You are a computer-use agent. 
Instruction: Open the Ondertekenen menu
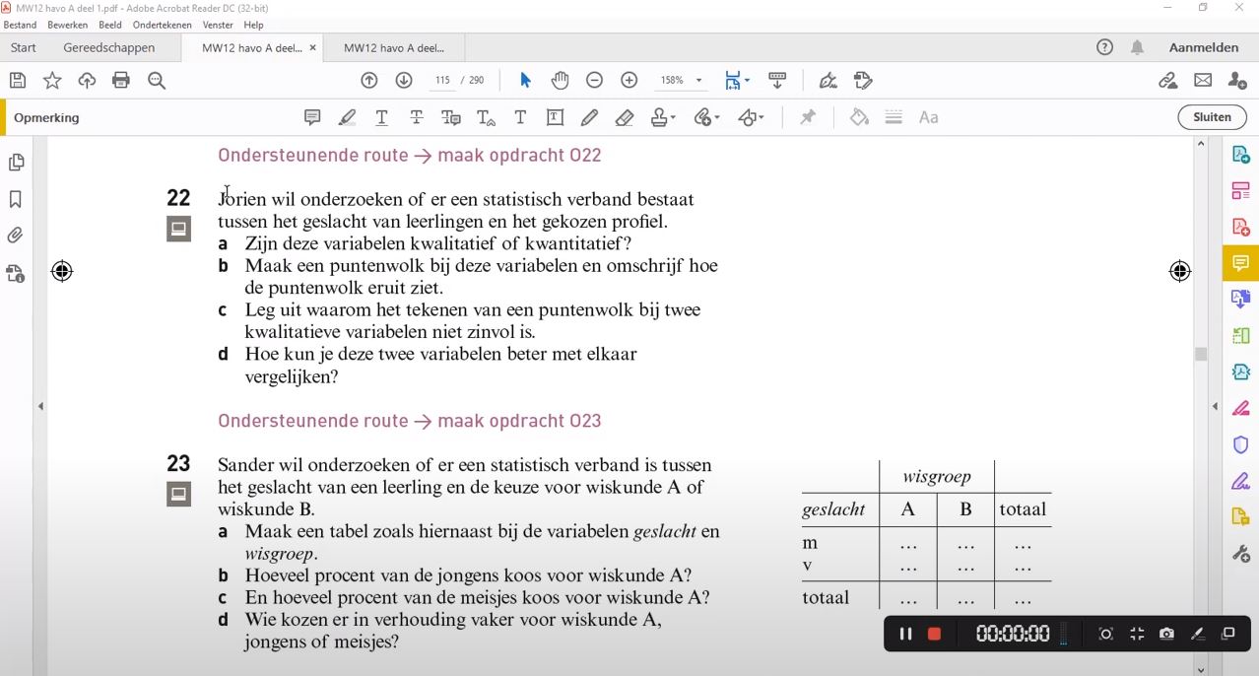163,25
